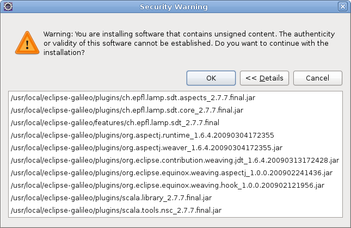
Task: Select org.eclipse.contribution.weaving.jdt jar item
Action: (175, 161)
